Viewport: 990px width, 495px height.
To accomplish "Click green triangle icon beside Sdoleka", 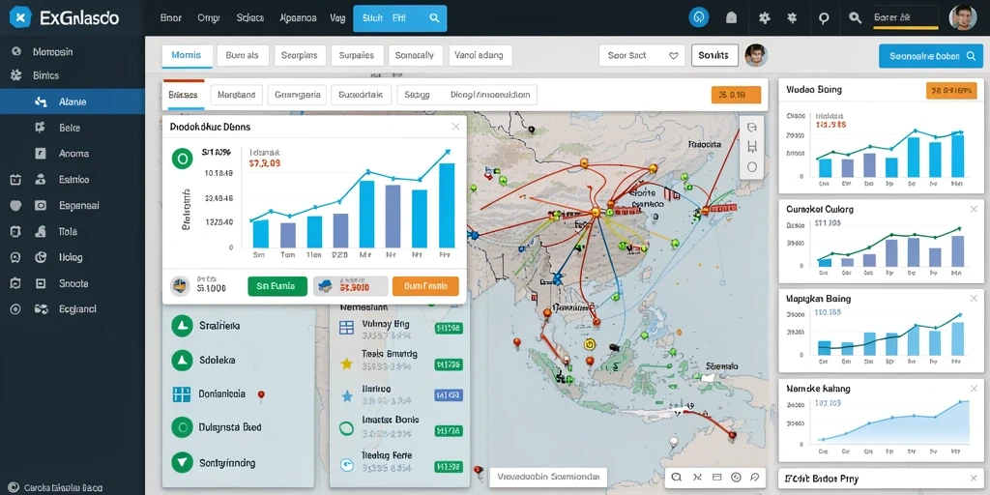I will 182,360.
